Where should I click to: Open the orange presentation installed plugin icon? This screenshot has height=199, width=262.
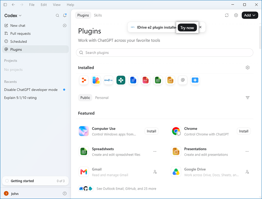point(170,80)
